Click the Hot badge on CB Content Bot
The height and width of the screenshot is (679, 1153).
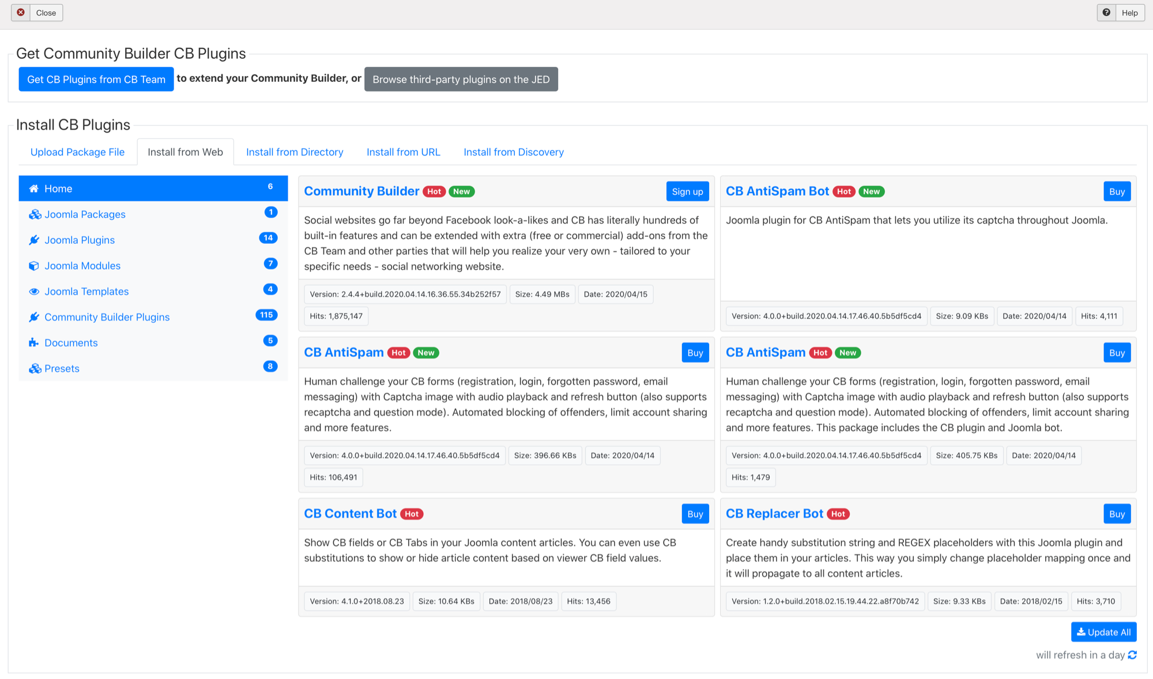point(412,514)
